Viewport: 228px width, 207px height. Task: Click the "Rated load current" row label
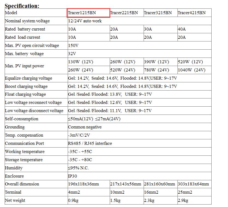(x=23, y=37)
